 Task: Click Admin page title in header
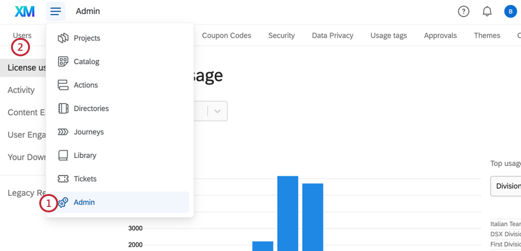(x=88, y=12)
